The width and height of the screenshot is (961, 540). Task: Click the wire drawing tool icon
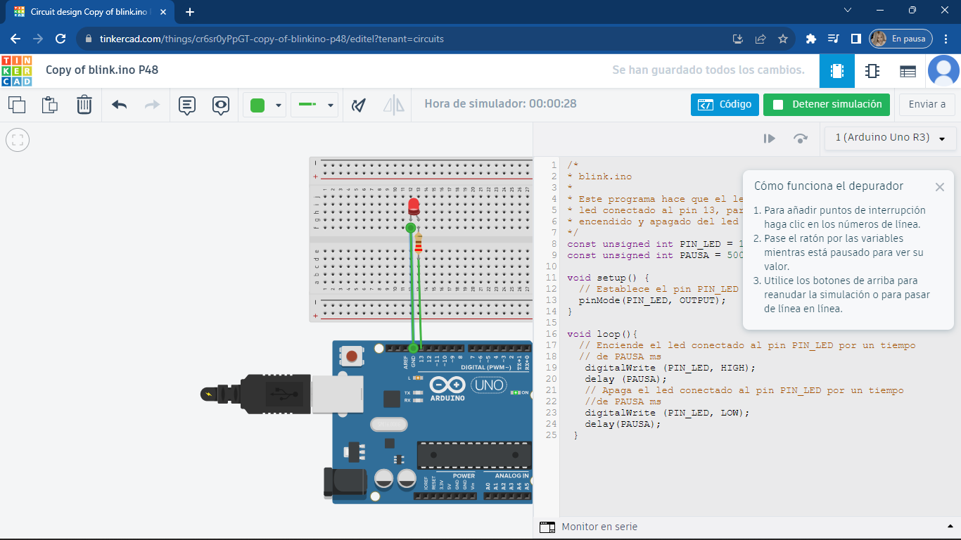pyautogui.click(x=359, y=105)
